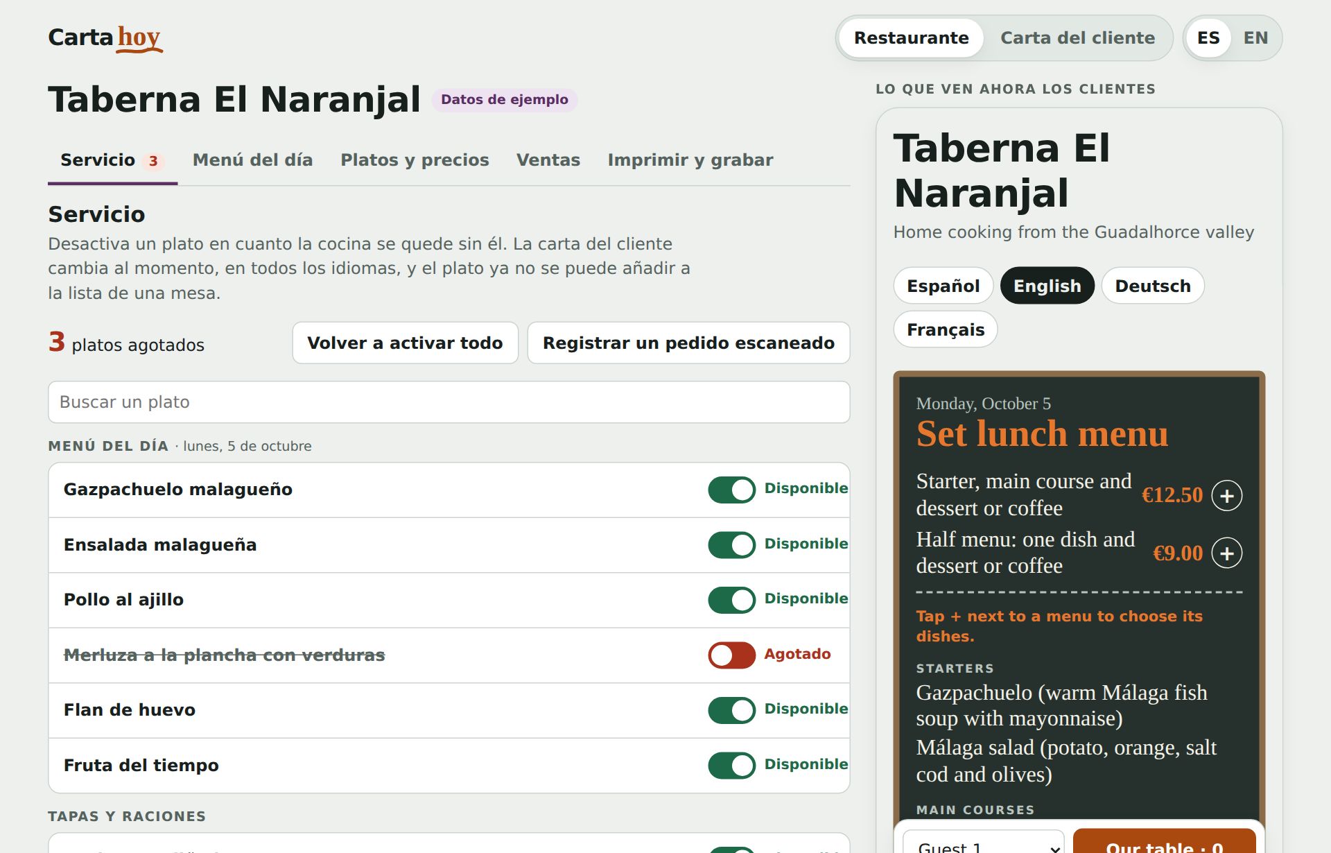This screenshot has height=853, width=1331.
Task: Click the €12.50 price
Action: tap(1172, 495)
